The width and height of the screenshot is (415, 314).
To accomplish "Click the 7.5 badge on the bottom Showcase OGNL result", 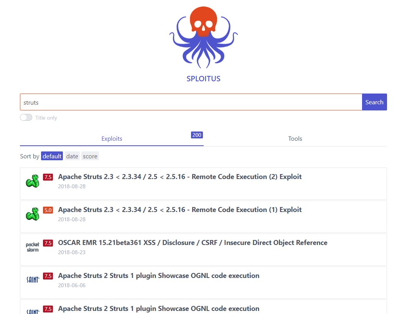I will point(48,309).
